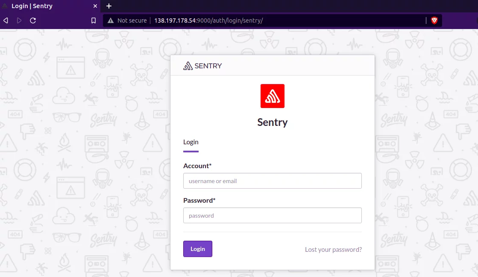Click the Password* field label
The height and width of the screenshot is (277, 478).
(199, 201)
